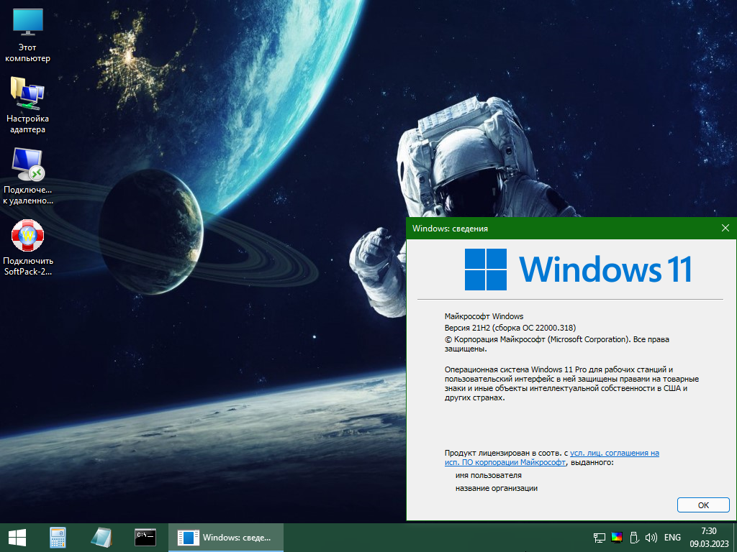Open the Настройка адаптера desktop icon
The width and height of the screenshot is (737, 552).
point(28,105)
